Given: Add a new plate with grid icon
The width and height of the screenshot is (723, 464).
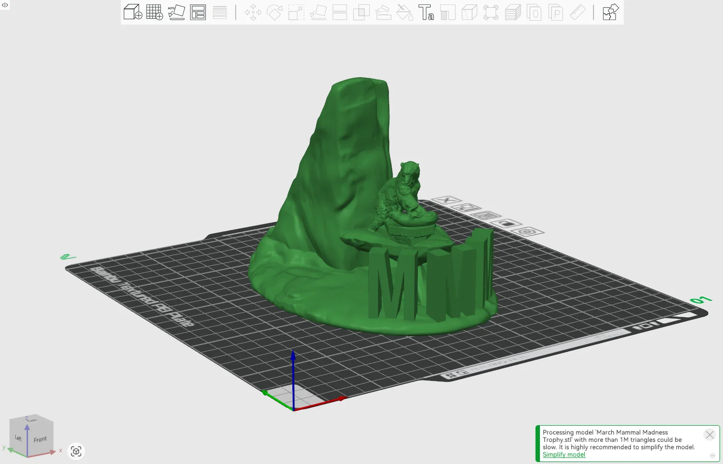Looking at the screenshot, I should point(155,12).
